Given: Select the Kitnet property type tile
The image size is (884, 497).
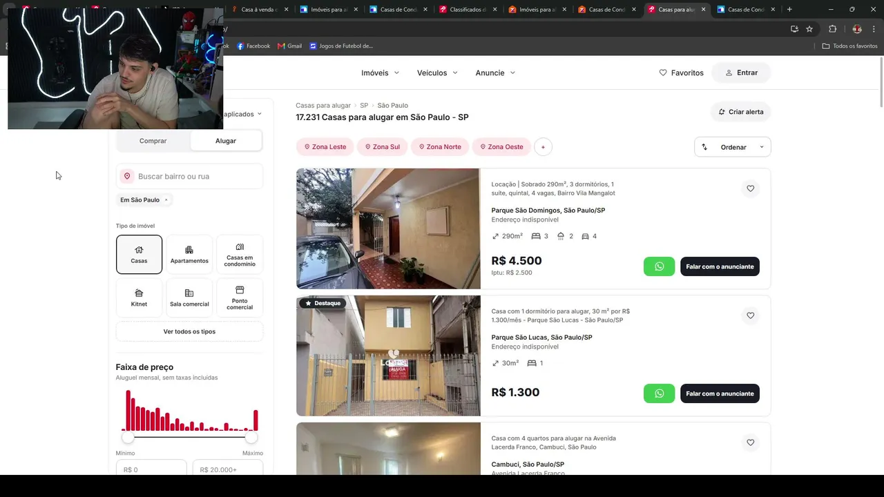Looking at the screenshot, I should point(139,298).
